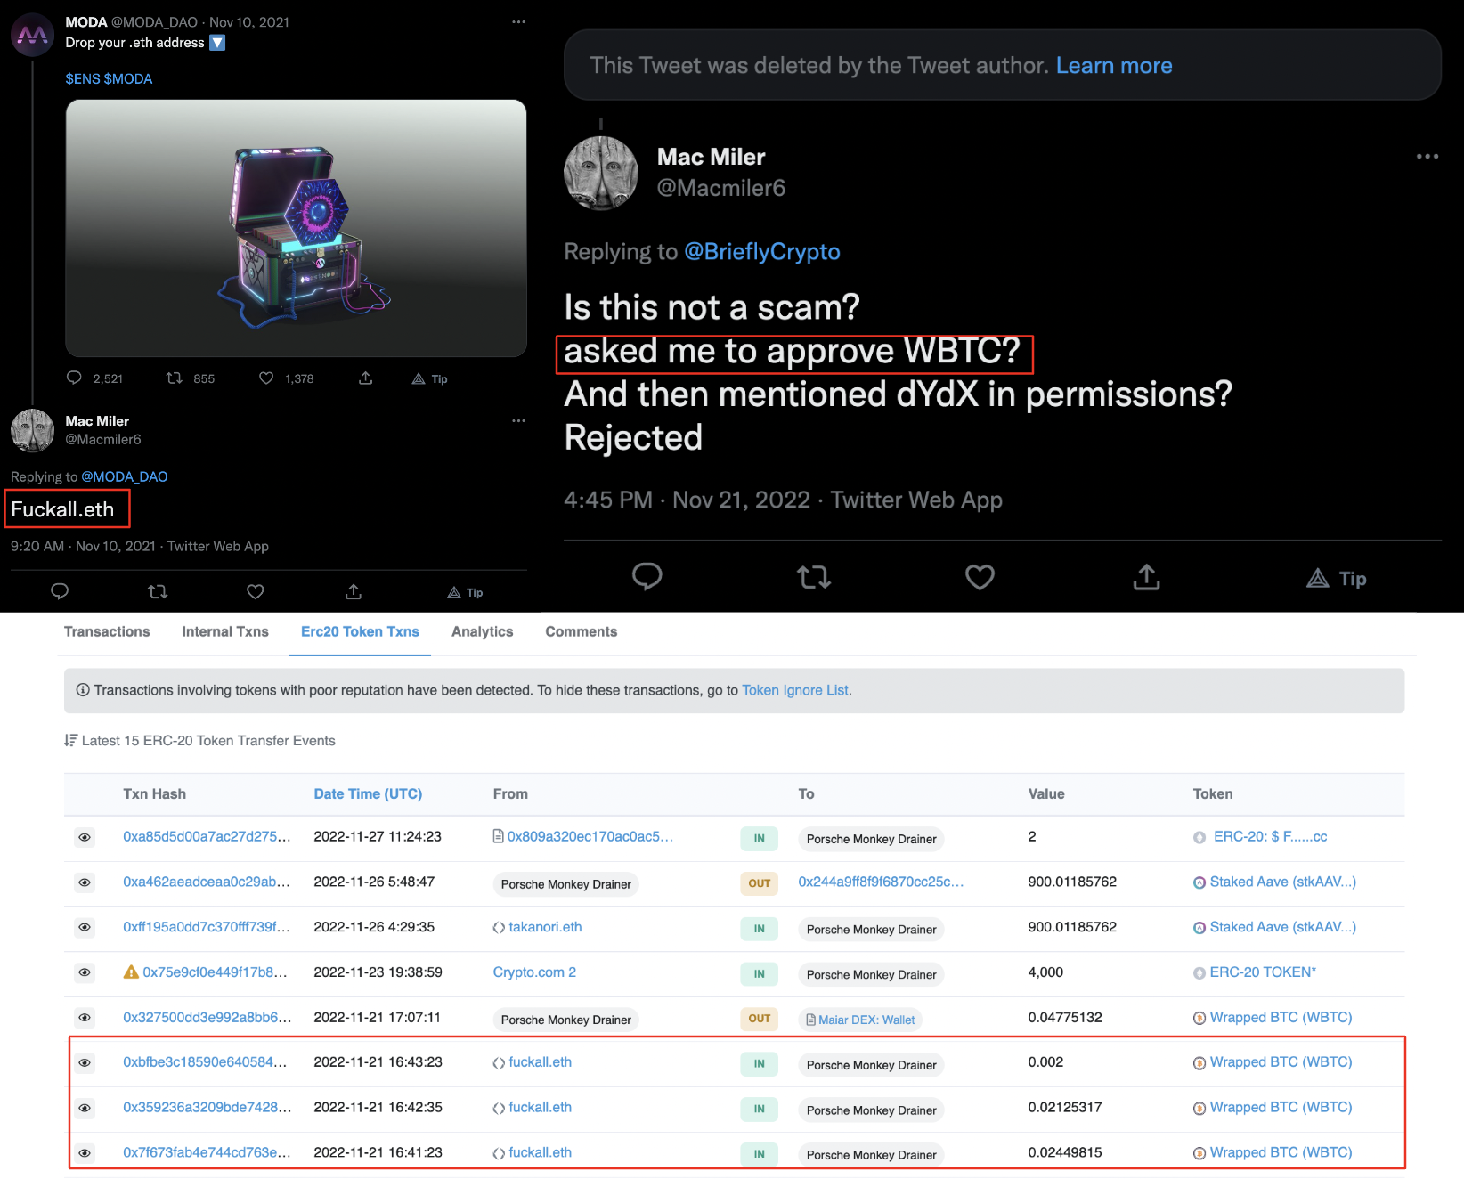Open fuckall.eth sender in the 16:42:35 row

click(540, 1107)
